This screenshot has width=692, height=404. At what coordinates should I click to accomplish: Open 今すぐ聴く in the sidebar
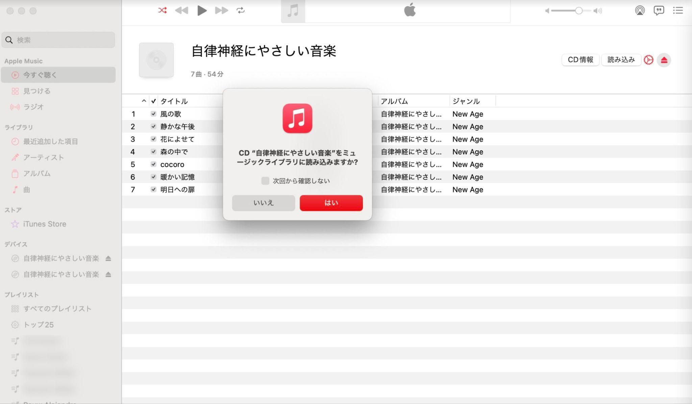(x=58, y=75)
